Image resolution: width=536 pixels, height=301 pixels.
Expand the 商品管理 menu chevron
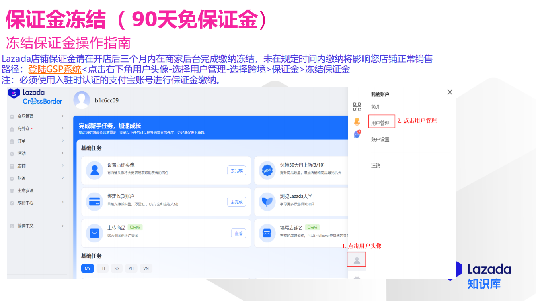coord(62,116)
